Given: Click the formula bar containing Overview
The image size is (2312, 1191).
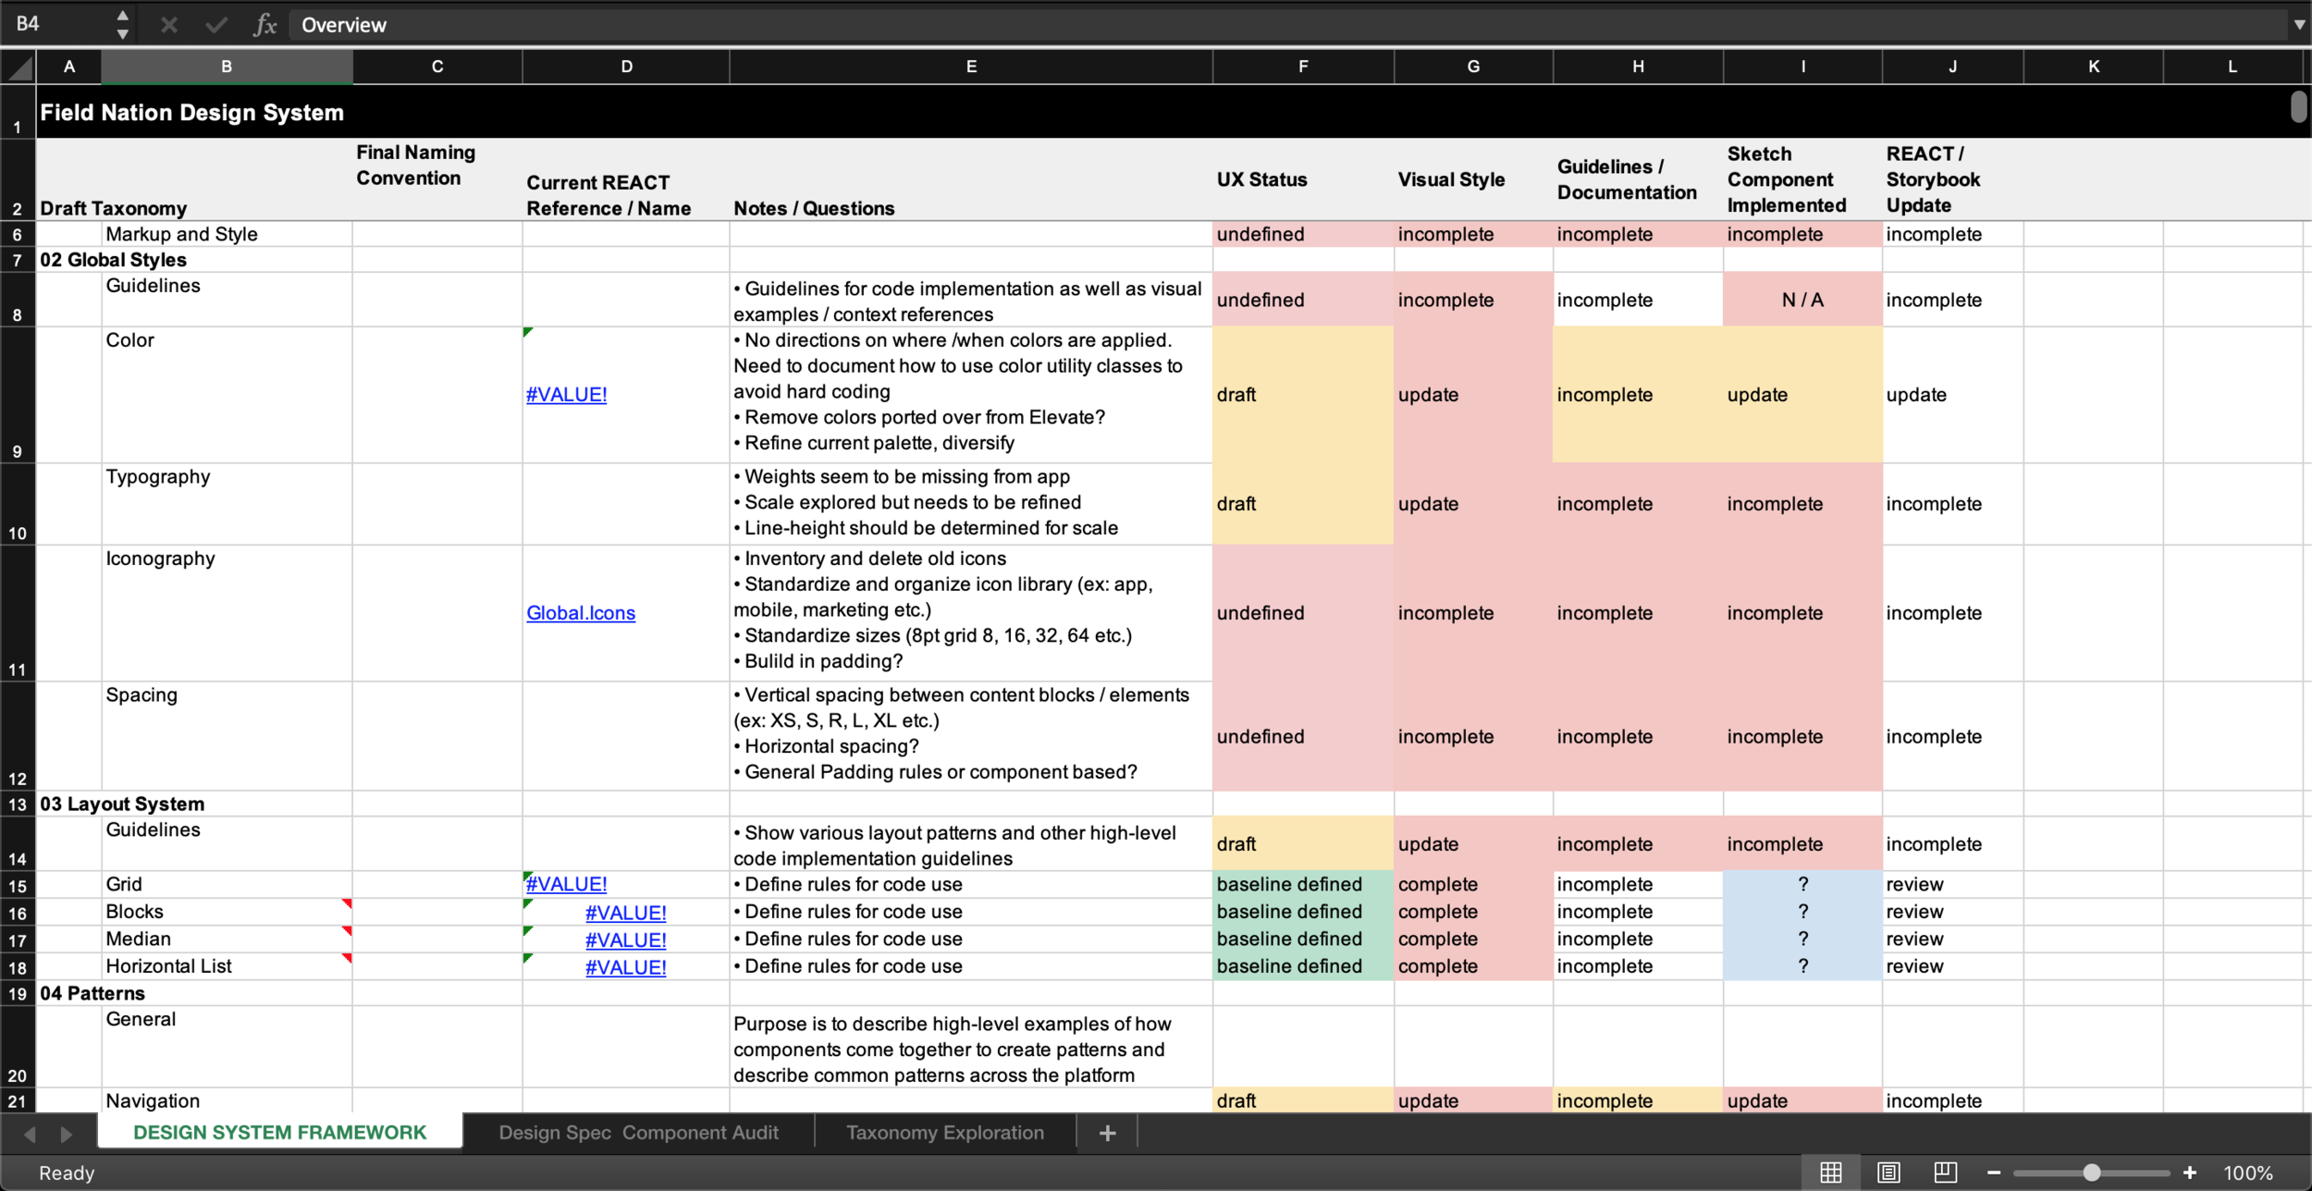Looking at the screenshot, I should pyautogui.click(x=1285, y=25).
